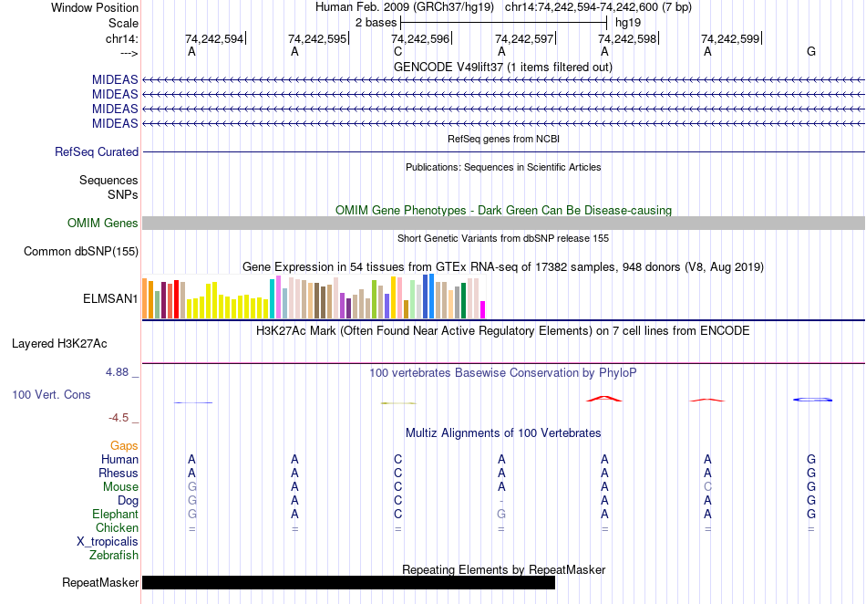Screen dimensions: 866x604
Task: Select the Scale label on the left
Action: click(123, 23)
